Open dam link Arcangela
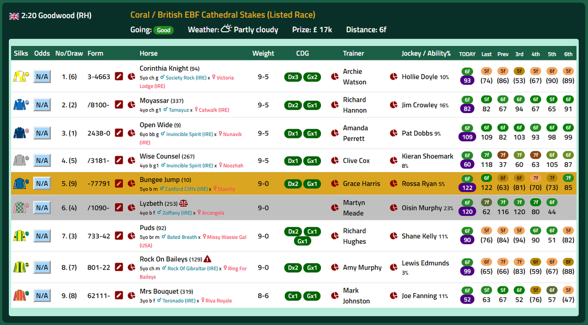 tap(211, 213)
